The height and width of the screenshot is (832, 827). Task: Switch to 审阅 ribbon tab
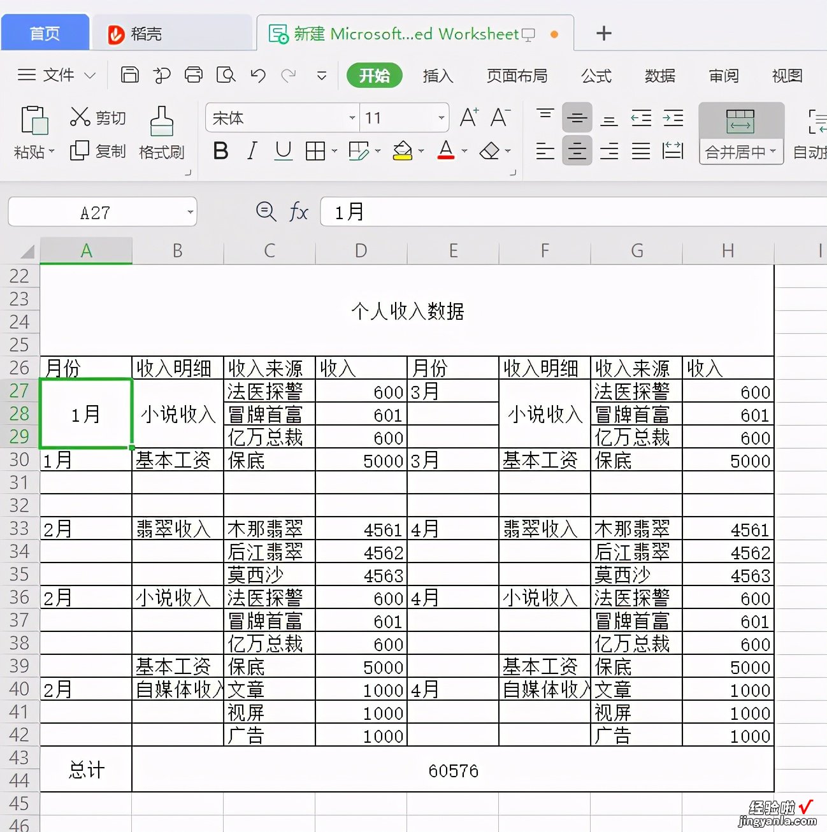point(724,76)
